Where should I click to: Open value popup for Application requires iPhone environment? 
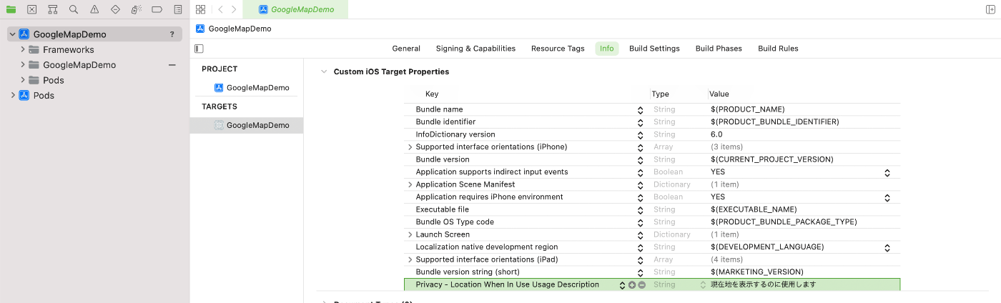887,197
